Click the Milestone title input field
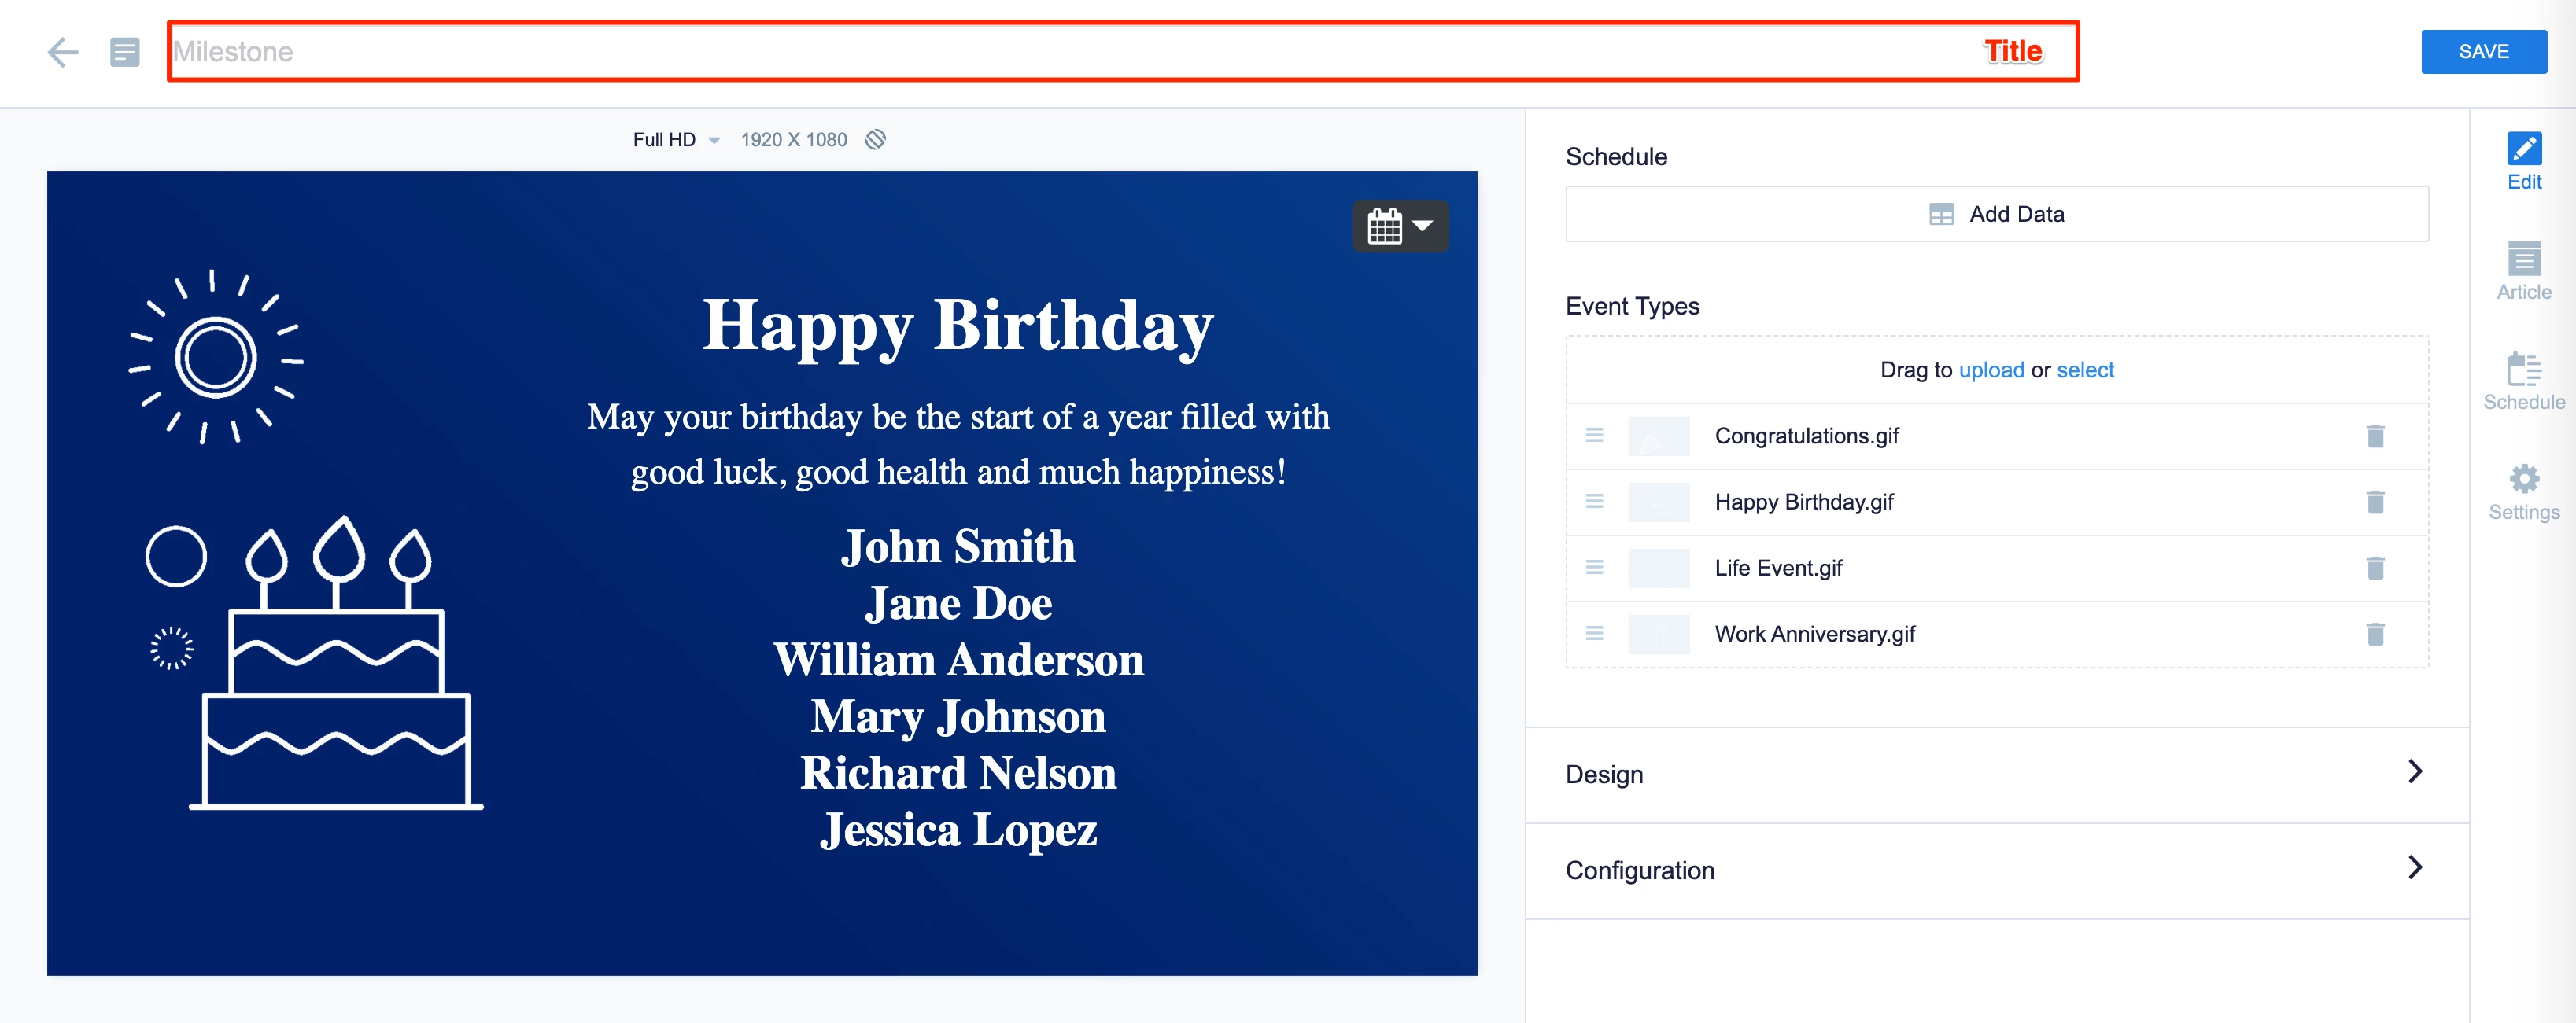 (1000, 52)
